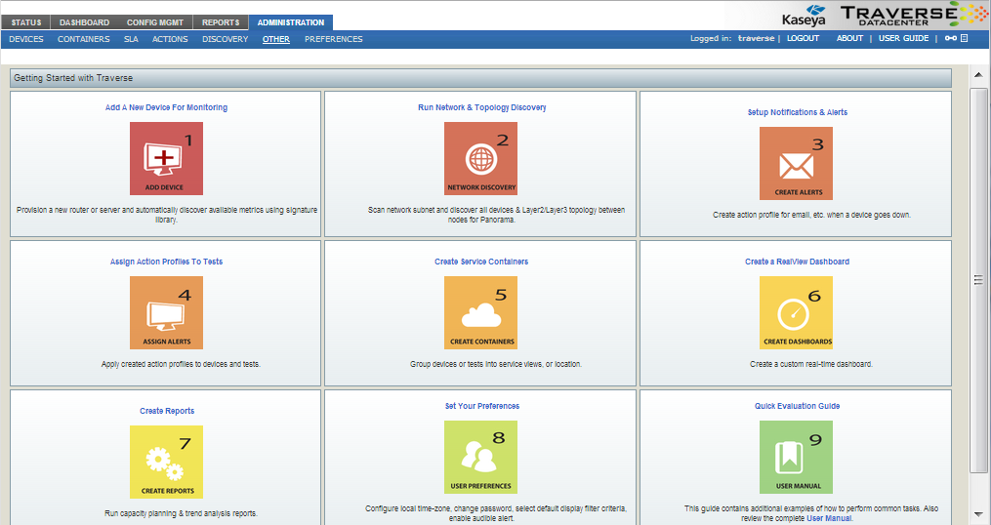
Task: Open the User Guide link in header
Action: pyautogui.click(x=903, y=39)
